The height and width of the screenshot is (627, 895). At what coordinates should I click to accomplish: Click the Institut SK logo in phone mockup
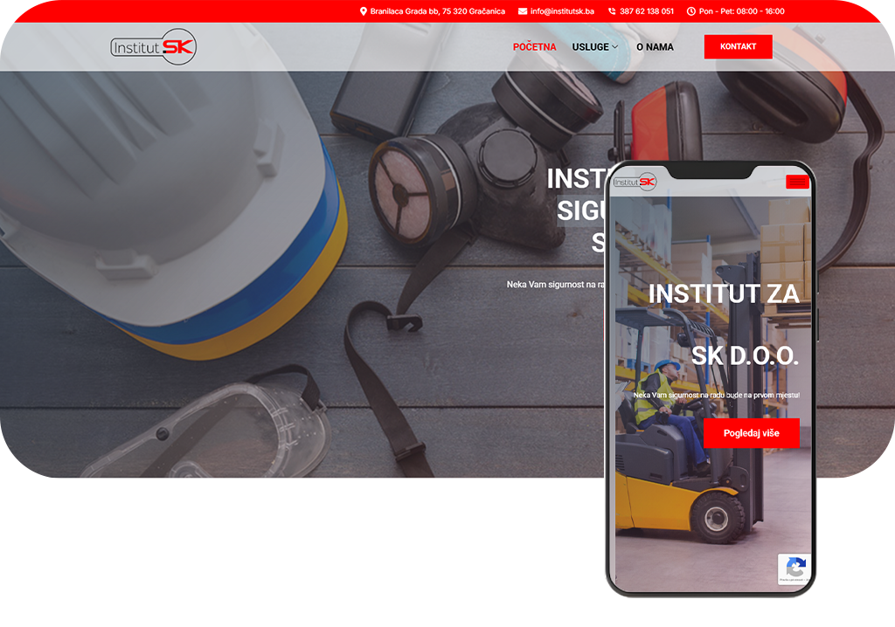click(635, 182)
